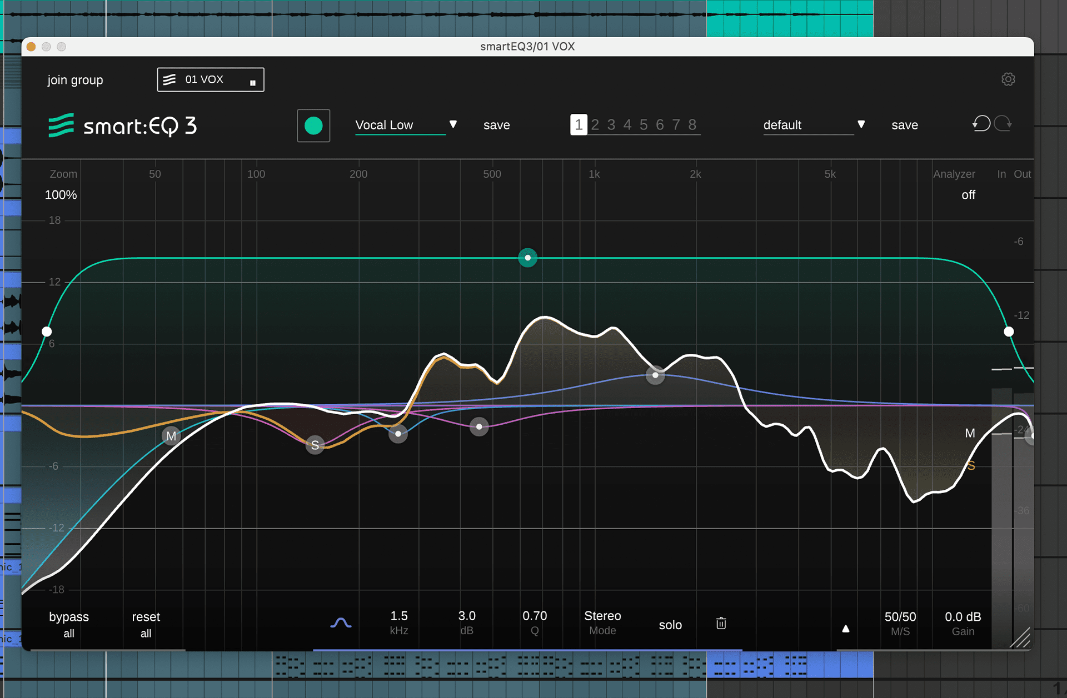Click the smart:EQ 3 logo
This screenshot has height=698, width=1067.
(x=123, y=125)
